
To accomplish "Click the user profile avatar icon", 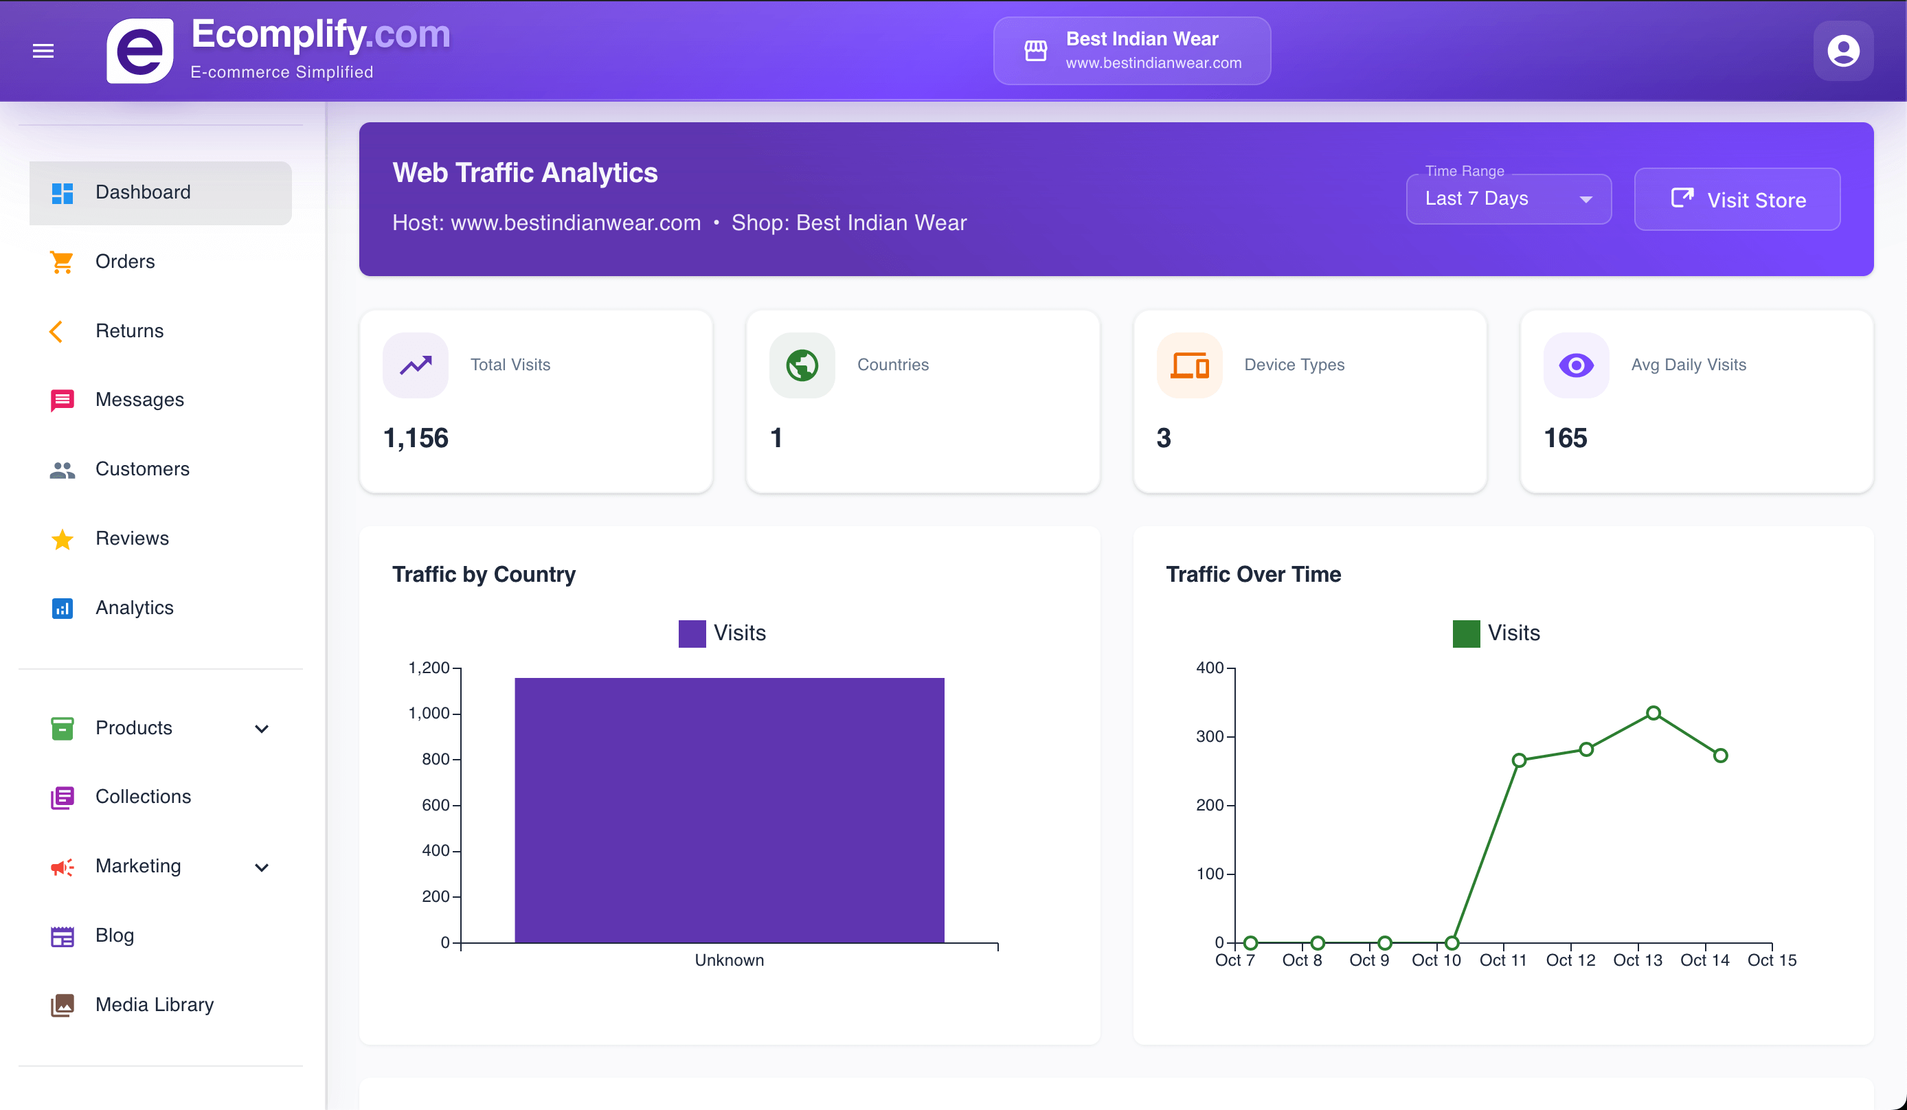I will 1844,50.
